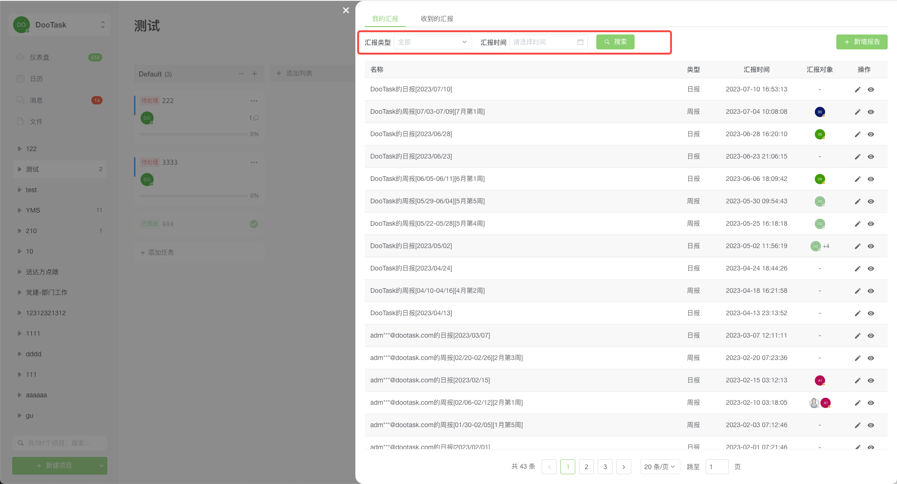The height and width of the screenshot is (484, 897).
Task: Jump to page 2 in pagination
Action: [x=586, y=467]
